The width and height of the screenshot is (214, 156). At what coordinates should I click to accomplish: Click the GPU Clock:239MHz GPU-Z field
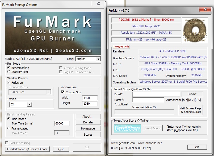point(173,63)
